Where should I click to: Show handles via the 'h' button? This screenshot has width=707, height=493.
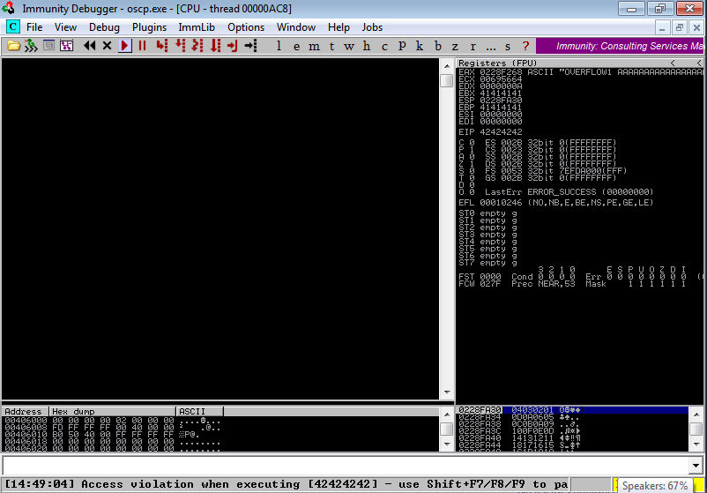coord(367,46)
